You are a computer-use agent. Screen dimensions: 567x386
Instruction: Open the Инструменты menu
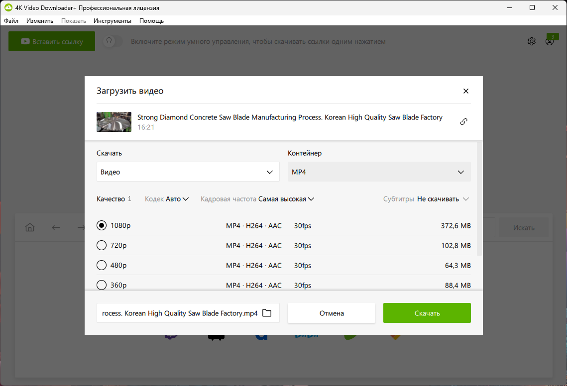[x=113, y=21]
